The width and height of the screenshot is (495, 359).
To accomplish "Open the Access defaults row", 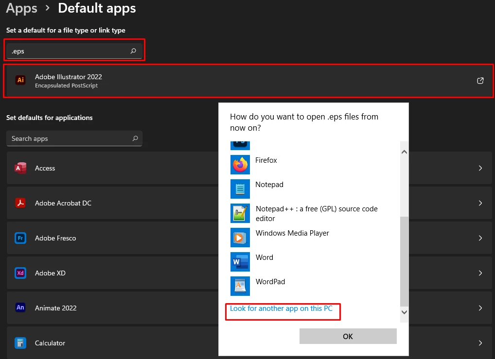I will [x=249, y=168].
